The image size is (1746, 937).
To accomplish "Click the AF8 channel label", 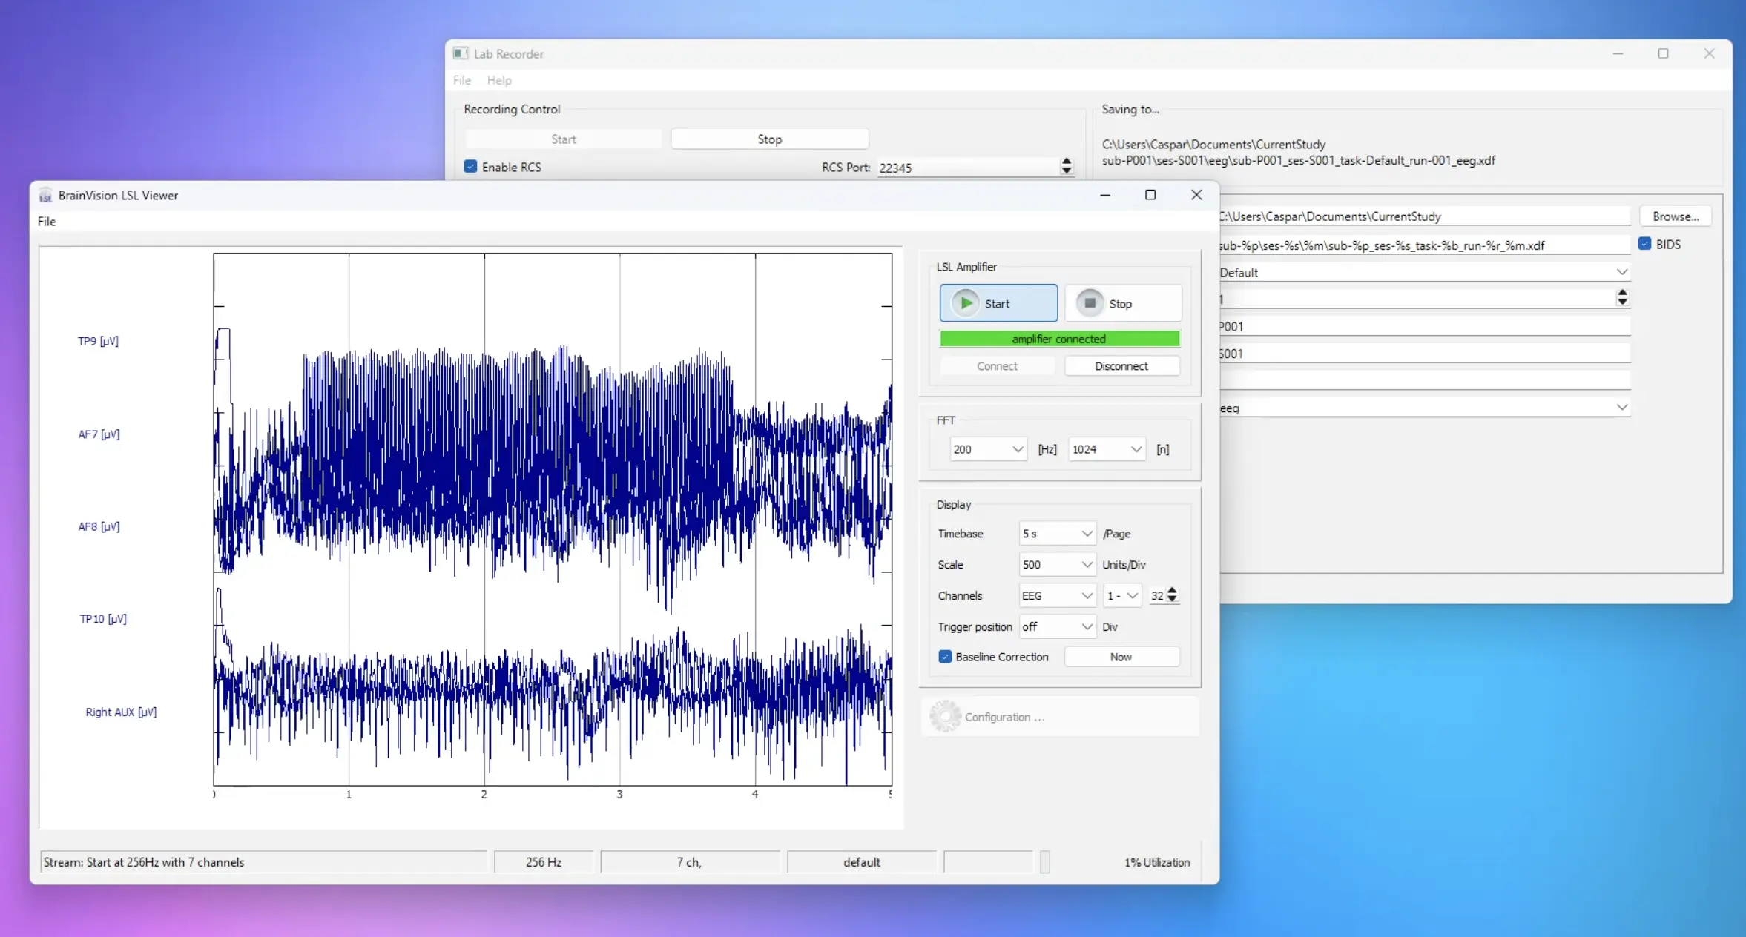I will [99, 526].
